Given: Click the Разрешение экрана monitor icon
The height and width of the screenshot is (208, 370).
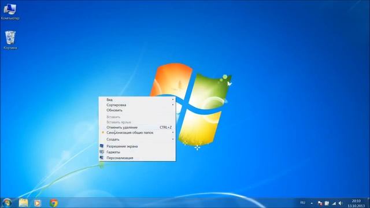Looking at the screenshot, I should (x=102, y=146).
